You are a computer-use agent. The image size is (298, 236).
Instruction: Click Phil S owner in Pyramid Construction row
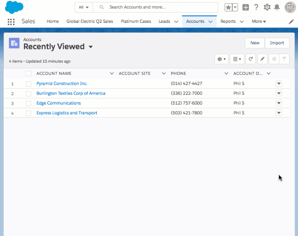point(239,83)
